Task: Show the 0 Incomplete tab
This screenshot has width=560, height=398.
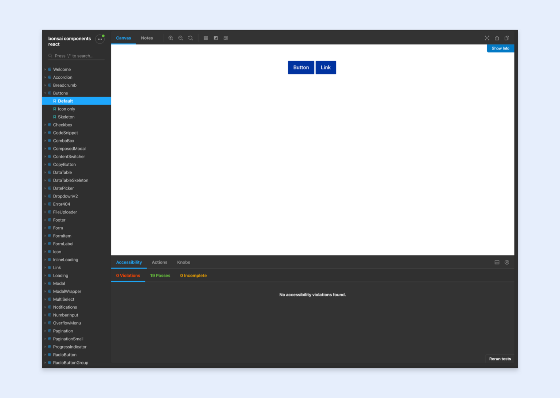Action: (x=193, y=276)
